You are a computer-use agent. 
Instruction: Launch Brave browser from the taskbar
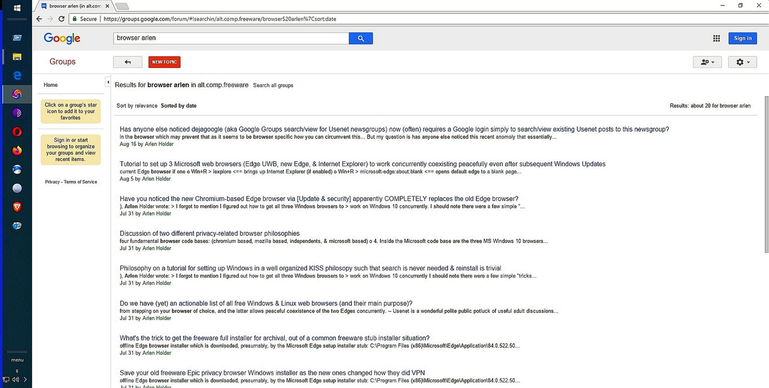click(x=17, y=206)
